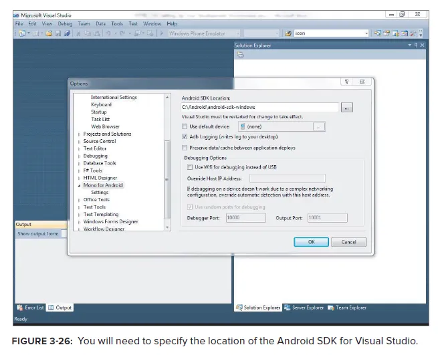This screenshot has height=355, width=438.
Task: Open the File menu
Action: (x=19, y=24)
